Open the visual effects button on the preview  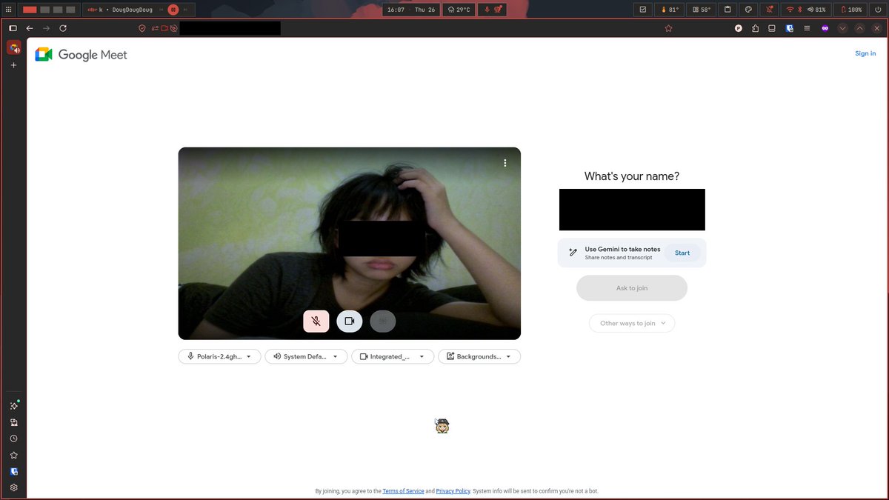click(x=383, y=321)
